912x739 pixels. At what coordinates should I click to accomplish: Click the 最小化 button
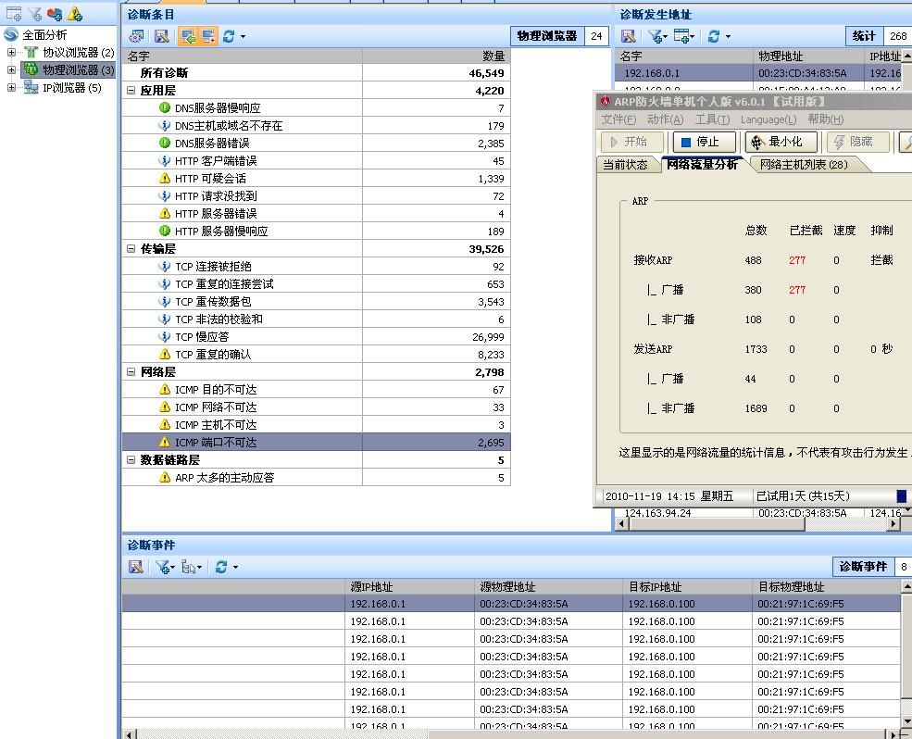tap(781, 142)
